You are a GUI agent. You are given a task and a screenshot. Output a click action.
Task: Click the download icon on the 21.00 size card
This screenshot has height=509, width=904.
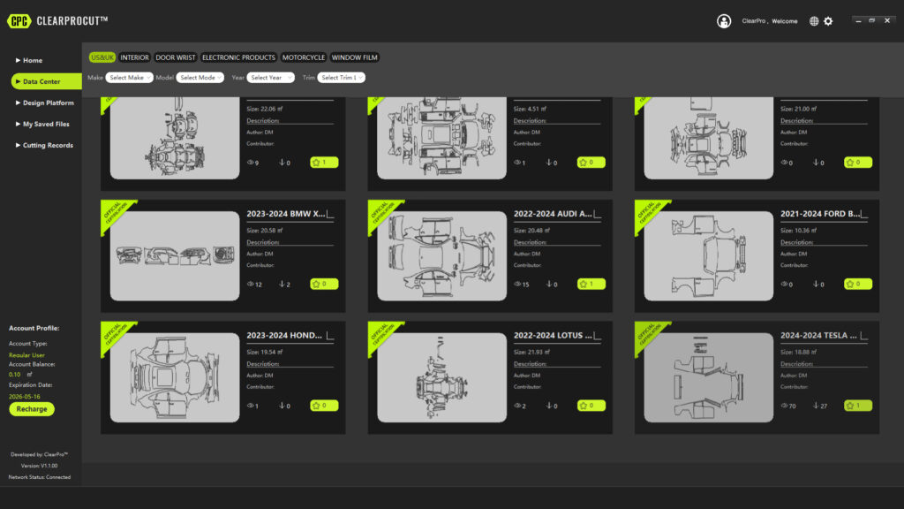click(x=816, y=163)
